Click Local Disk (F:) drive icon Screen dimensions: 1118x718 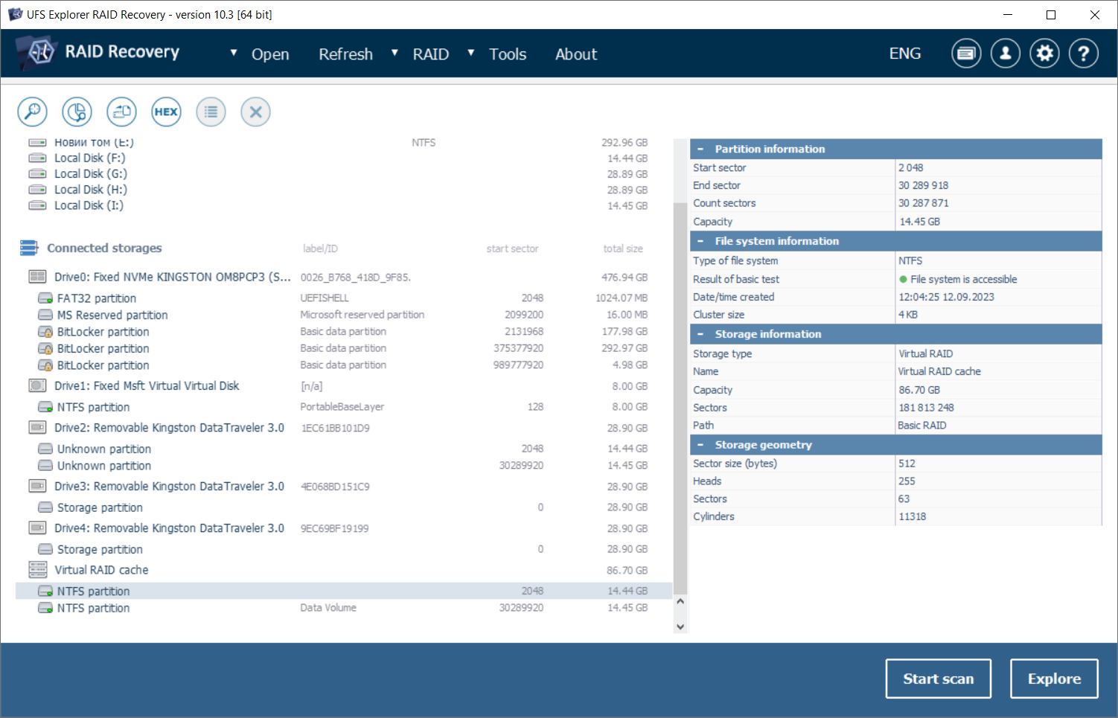pyautogui.click(x=37, y=158)
